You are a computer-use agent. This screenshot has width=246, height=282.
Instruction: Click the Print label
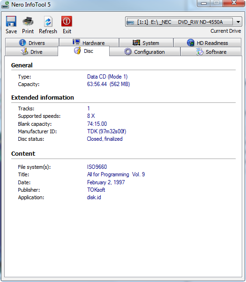(x=28, y=31)
